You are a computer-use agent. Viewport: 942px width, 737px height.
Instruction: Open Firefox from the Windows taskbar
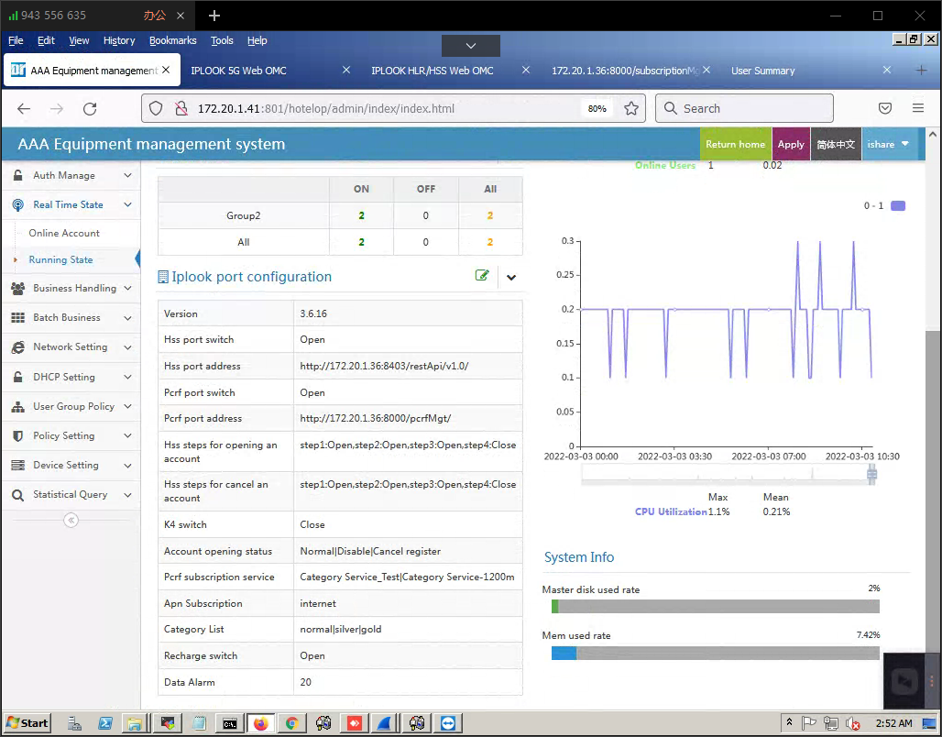click(x=261, y=723)
